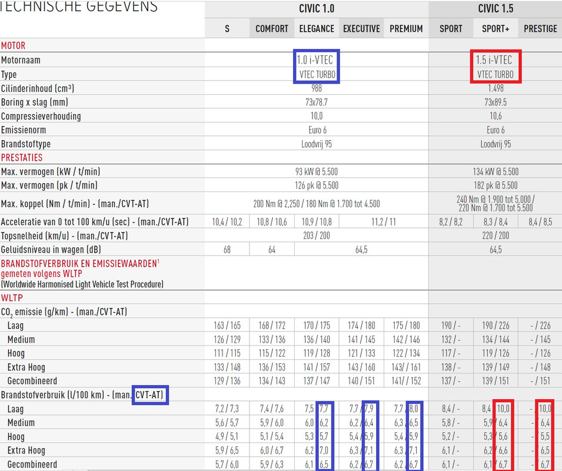Click the Boring x slag (mm) label
562x471 pixels.
pyautogui.click(x=35, y=102)
